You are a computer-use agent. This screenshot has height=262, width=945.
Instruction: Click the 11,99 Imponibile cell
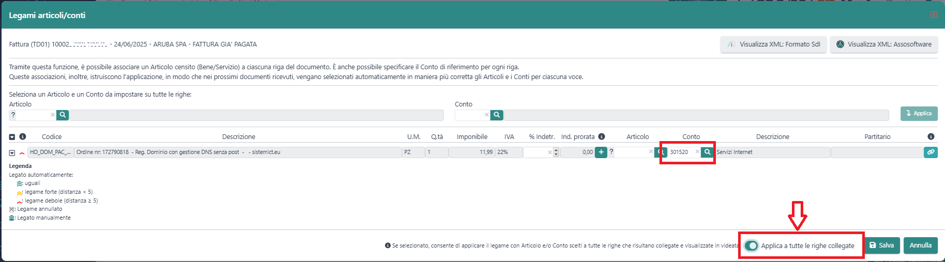[471, 152]
